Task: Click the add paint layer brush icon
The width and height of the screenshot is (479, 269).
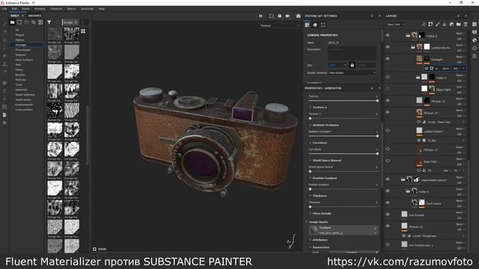Action: [437, 25]
